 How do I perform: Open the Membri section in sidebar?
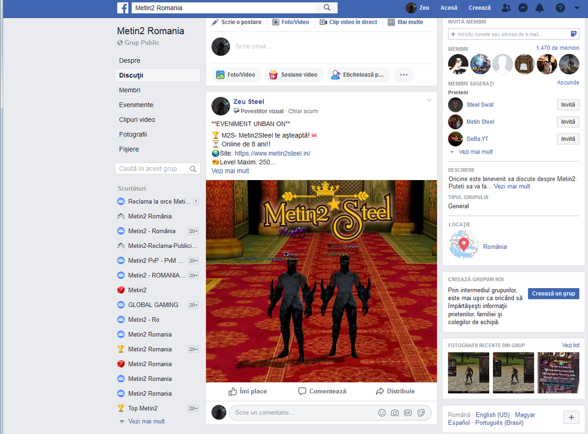(x=130, y=90)
